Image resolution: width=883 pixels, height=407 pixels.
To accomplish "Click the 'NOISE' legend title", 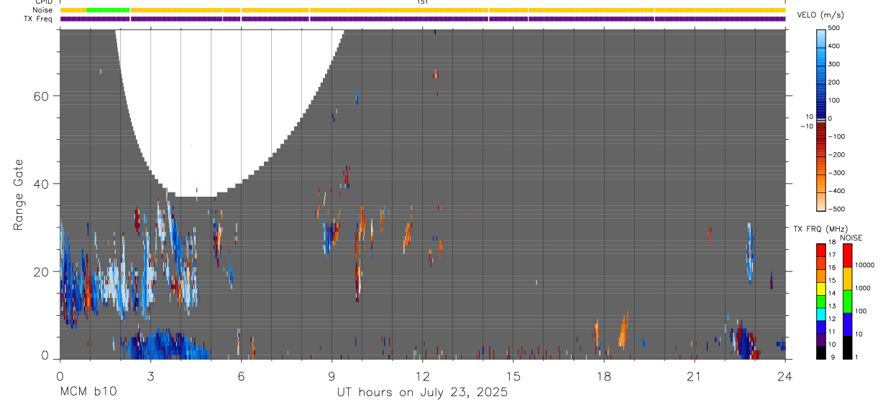I will [851, 238].
